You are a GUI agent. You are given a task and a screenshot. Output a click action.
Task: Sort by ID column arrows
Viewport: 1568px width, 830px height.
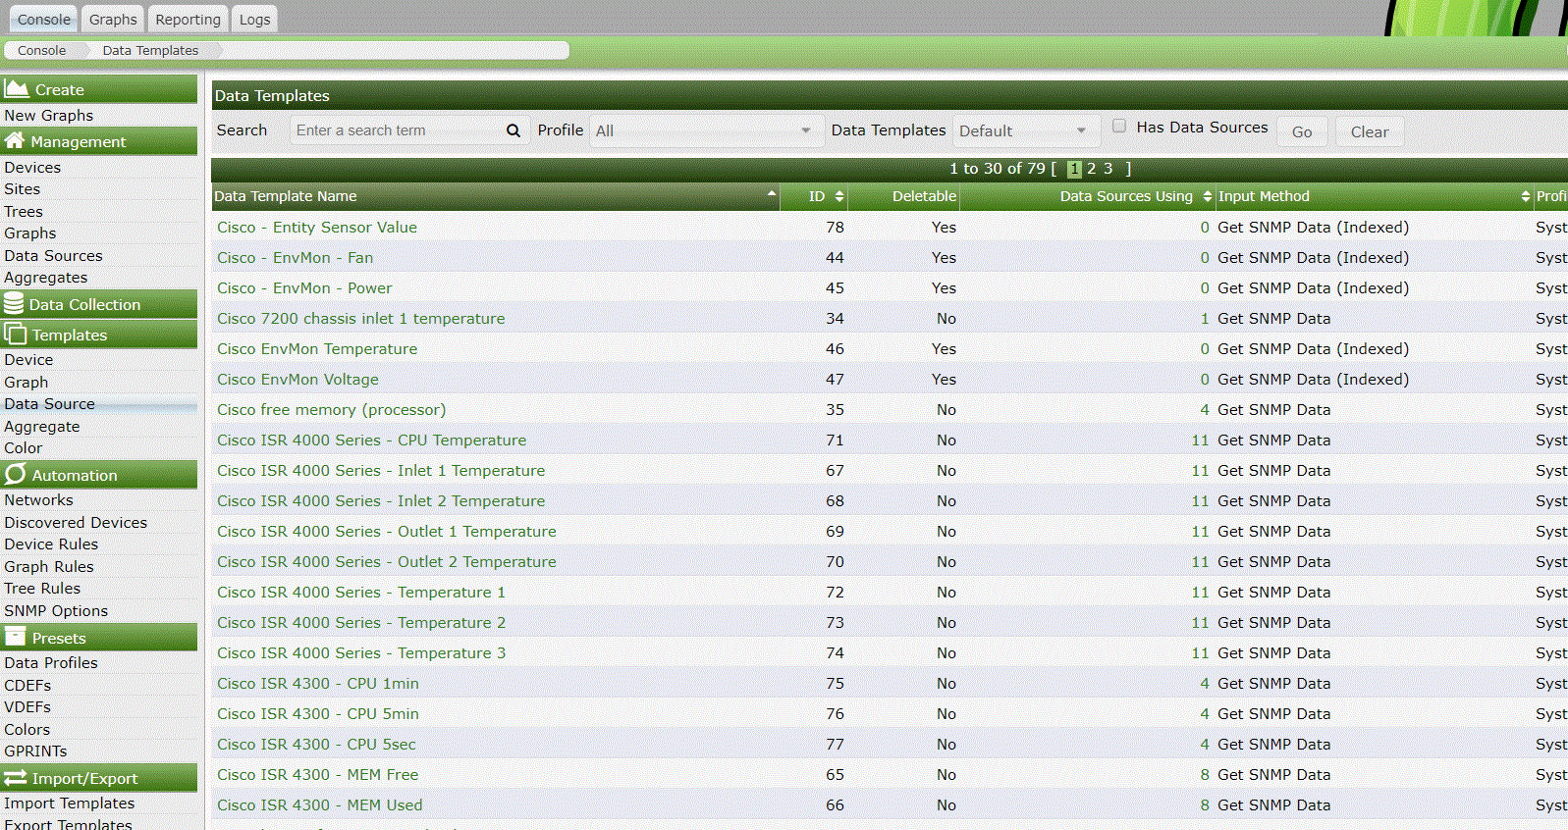839,196
